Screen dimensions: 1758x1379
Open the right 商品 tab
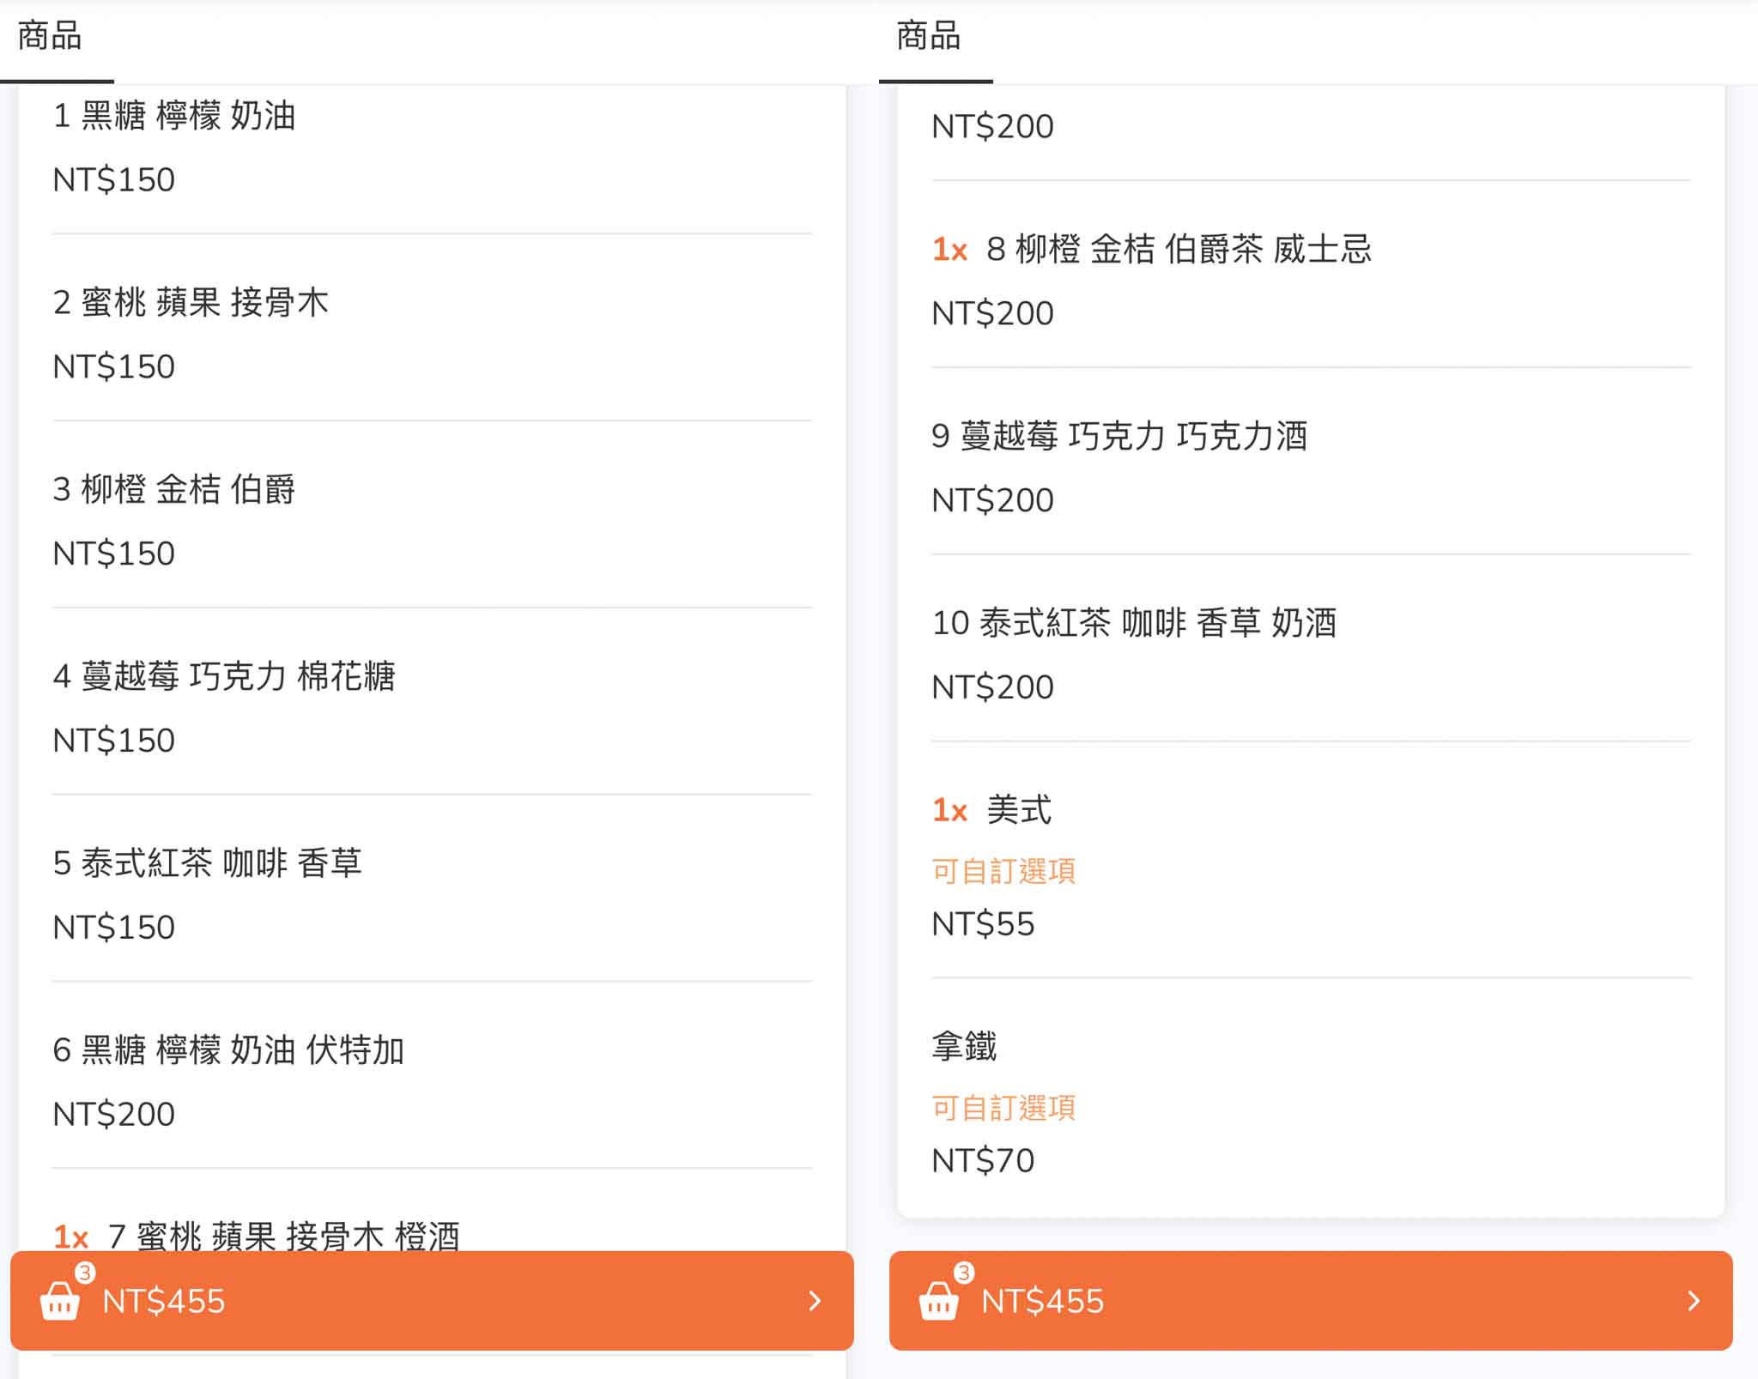(929, 37)
